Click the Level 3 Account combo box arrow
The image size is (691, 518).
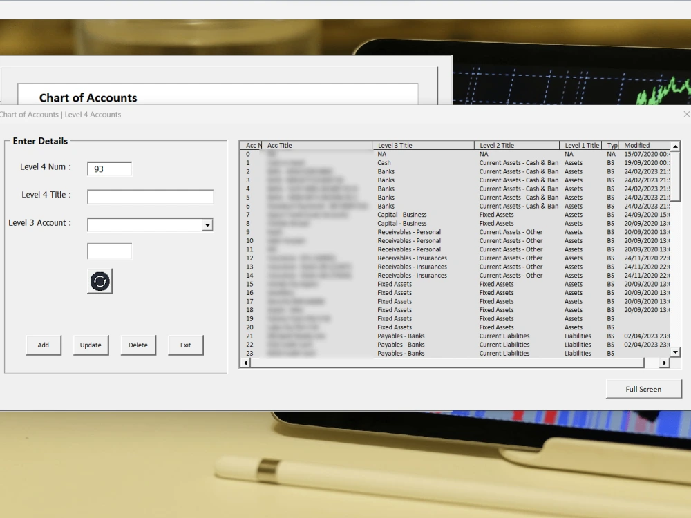208,225
